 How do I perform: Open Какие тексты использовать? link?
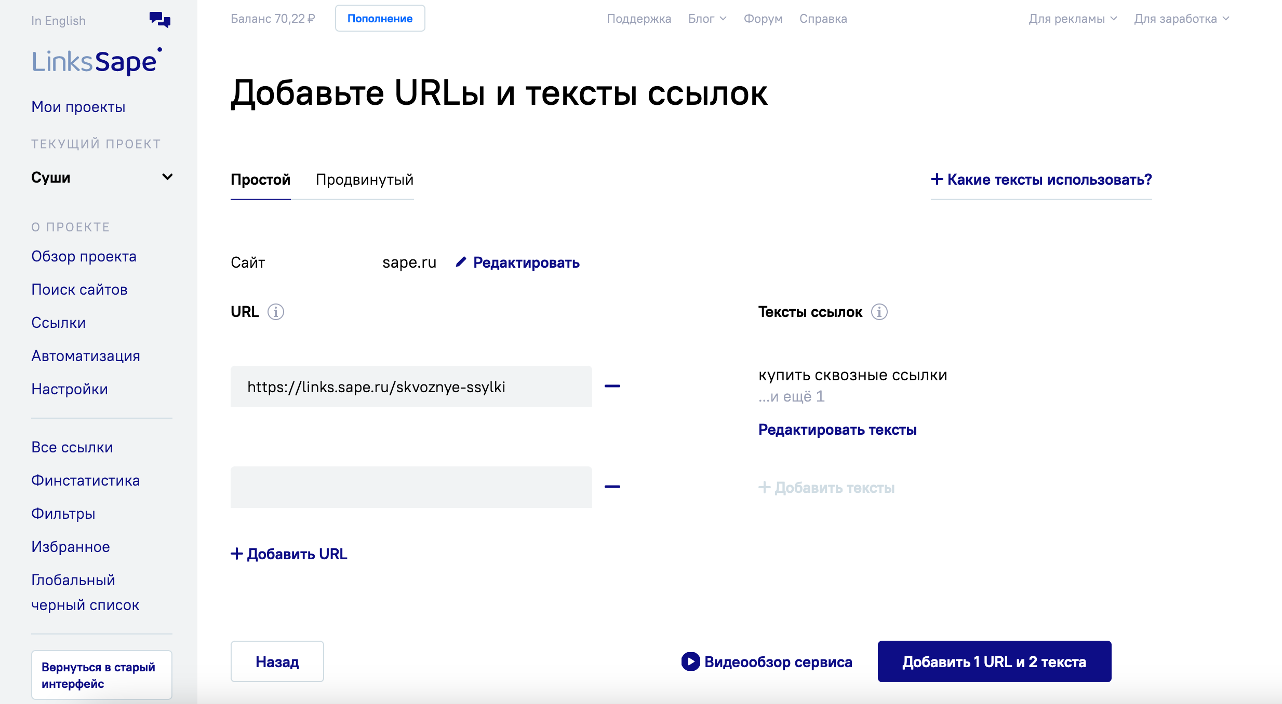pyautogui.click(x=1041, y=180)
